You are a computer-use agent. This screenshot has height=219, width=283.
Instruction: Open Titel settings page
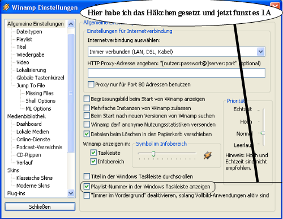coord(22,47)
